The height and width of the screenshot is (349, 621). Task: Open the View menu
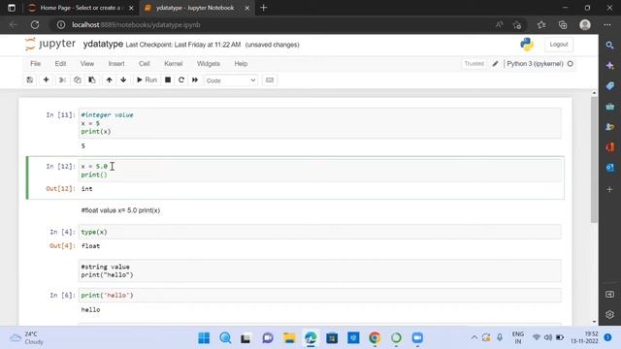click(87, 64)
